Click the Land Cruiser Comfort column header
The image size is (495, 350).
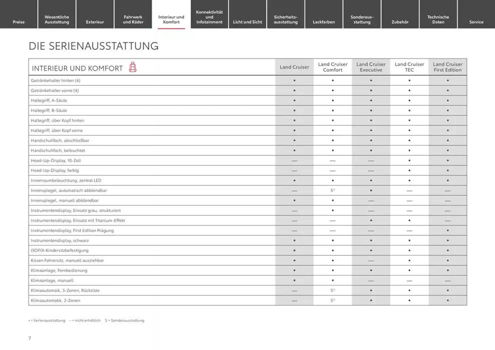333,67
